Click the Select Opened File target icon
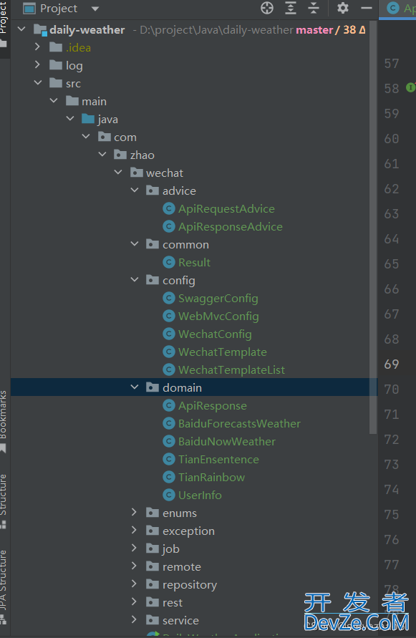This screenshot has width=416, height=638. 267,8
